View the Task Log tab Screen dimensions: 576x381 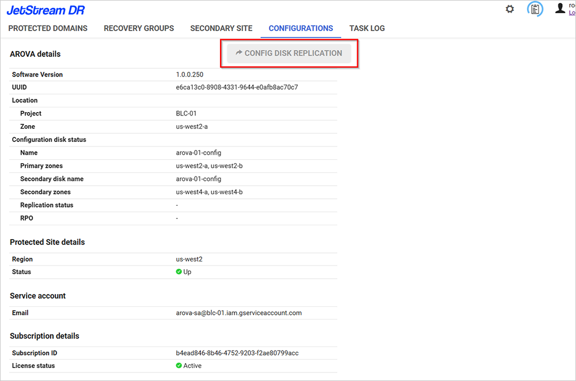pos(367,28)
